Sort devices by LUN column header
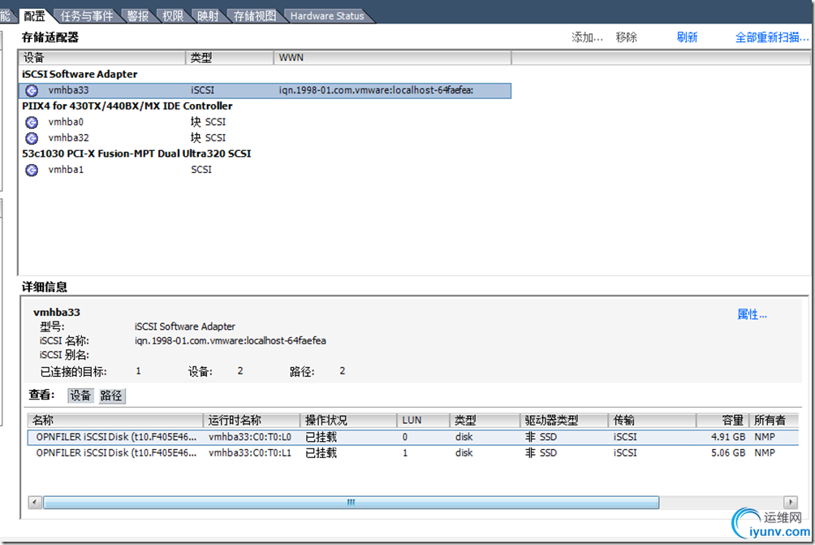815x545 pixels. pos(424,420)
